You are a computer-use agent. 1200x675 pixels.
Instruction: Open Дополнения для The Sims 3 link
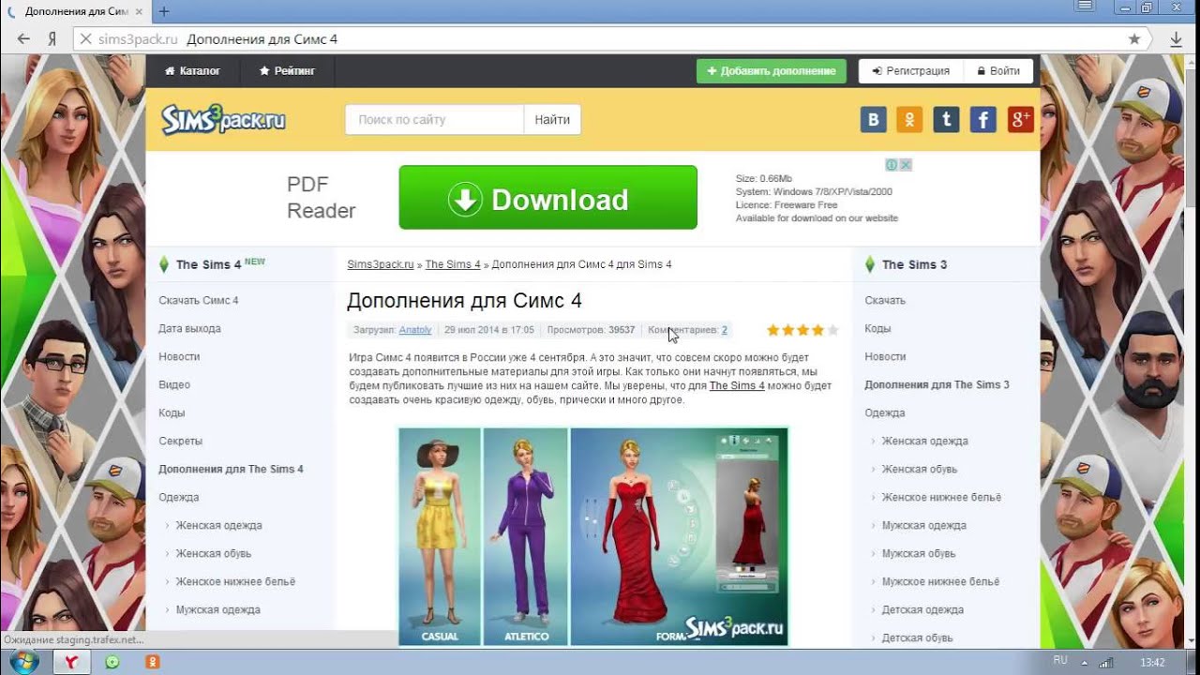(x=937, y=384)
